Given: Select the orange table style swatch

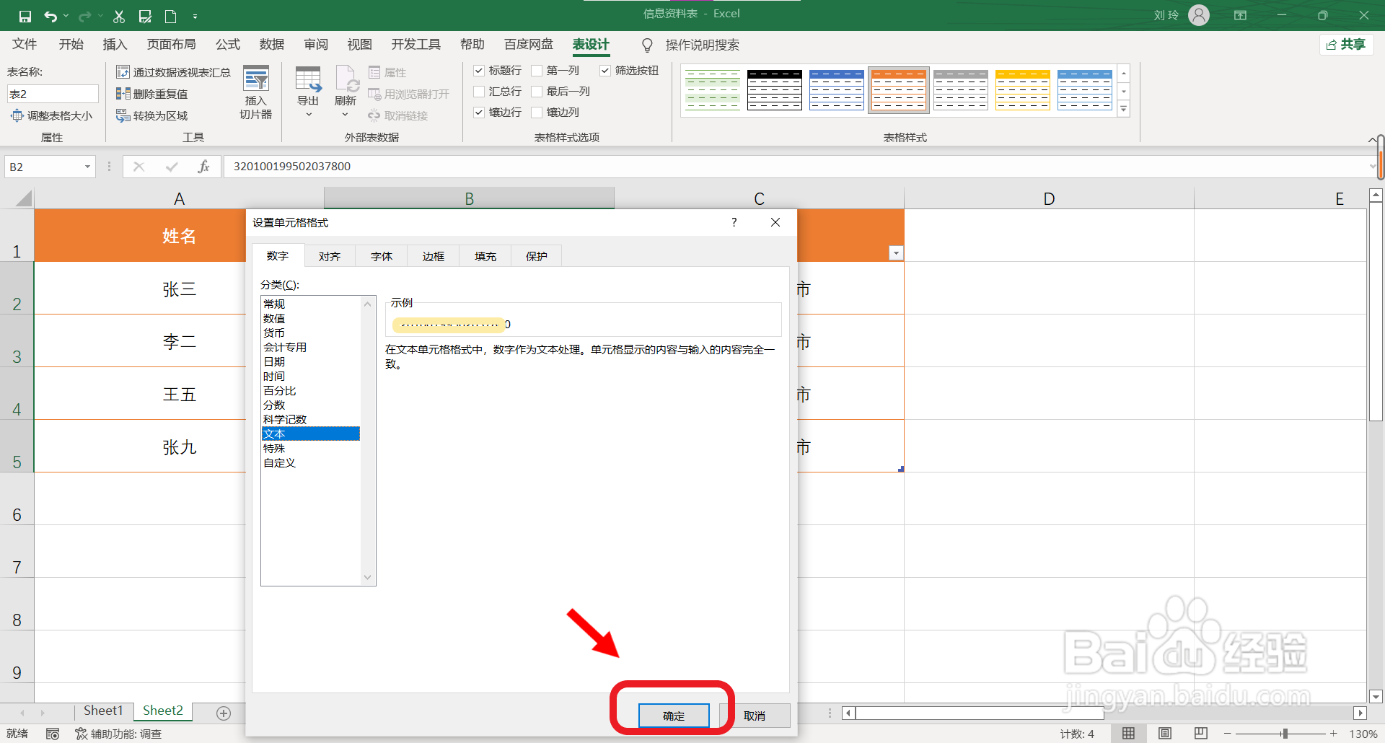Looking at the screenshot, I should [x=899, y=90].
